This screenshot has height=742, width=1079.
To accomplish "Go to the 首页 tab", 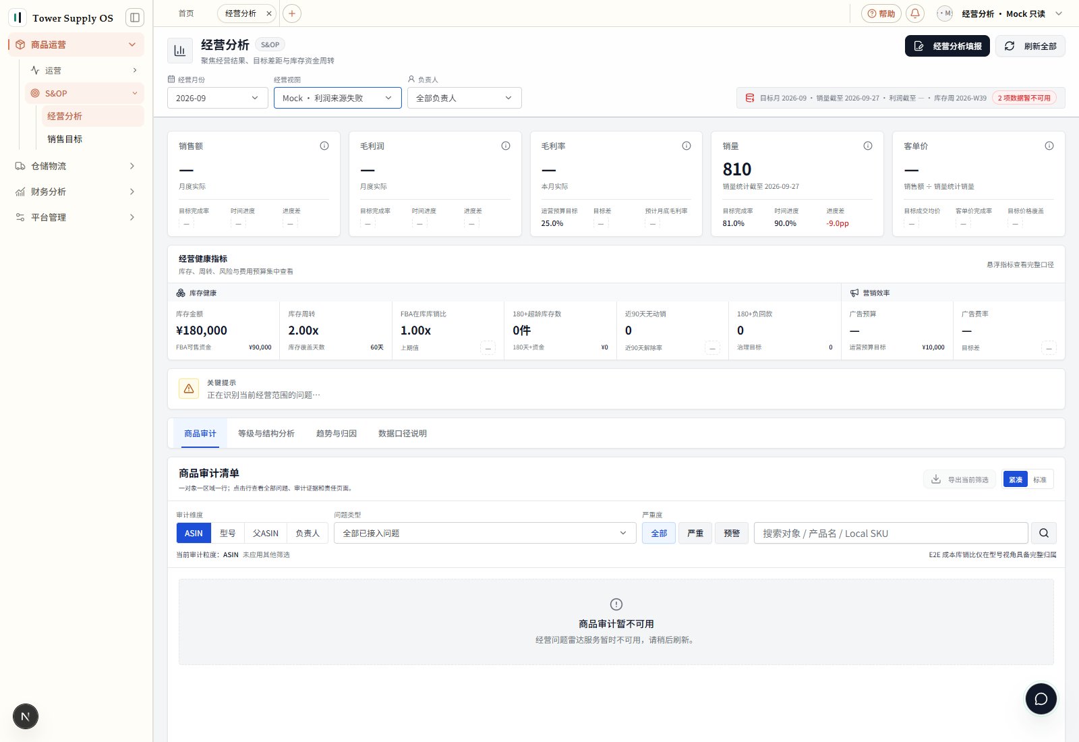I will [x=186, y=13].
